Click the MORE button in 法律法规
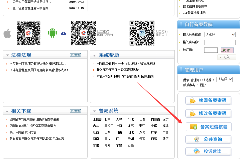243x163 pixels. click(x=75, y=55)
